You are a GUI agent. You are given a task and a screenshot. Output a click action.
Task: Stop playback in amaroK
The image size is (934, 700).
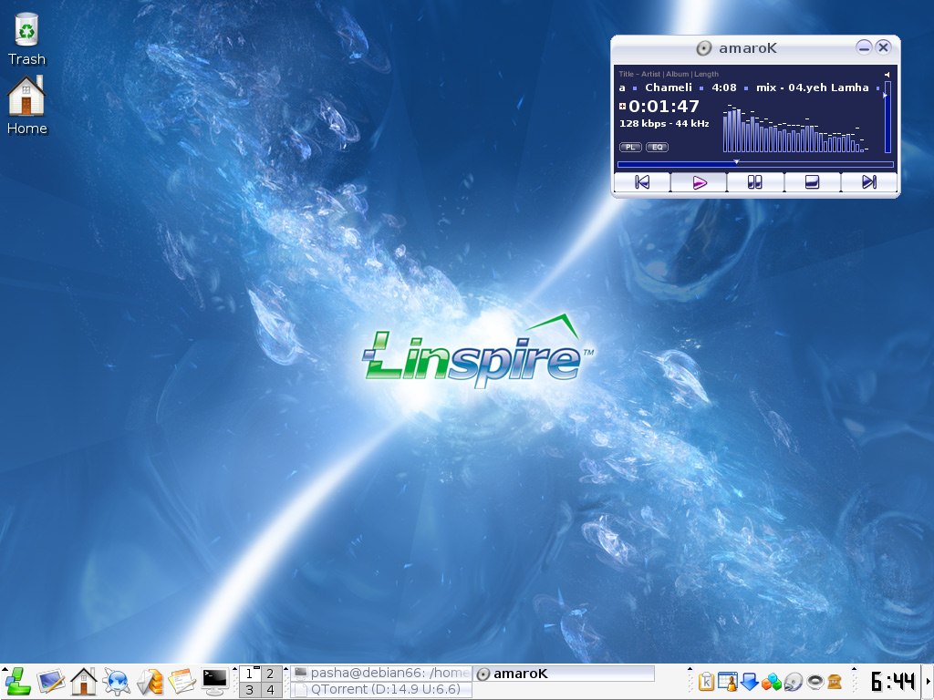pos(812,182)
